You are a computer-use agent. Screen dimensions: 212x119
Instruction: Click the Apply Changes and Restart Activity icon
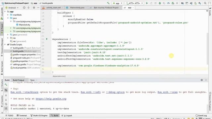151,3
